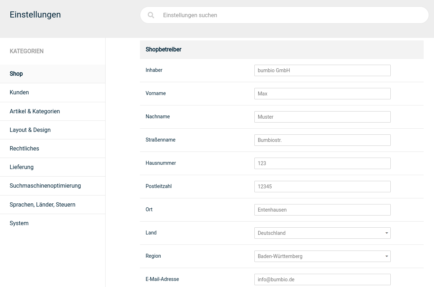The image size is (434, 287).
Task: Click the Hausnummer input field
Action: coord(322,163)
